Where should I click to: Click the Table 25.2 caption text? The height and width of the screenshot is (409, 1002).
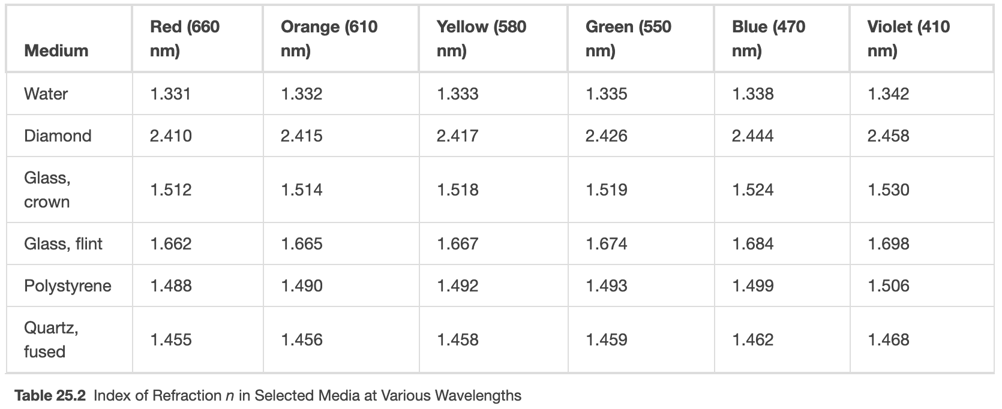click(268, 396)
